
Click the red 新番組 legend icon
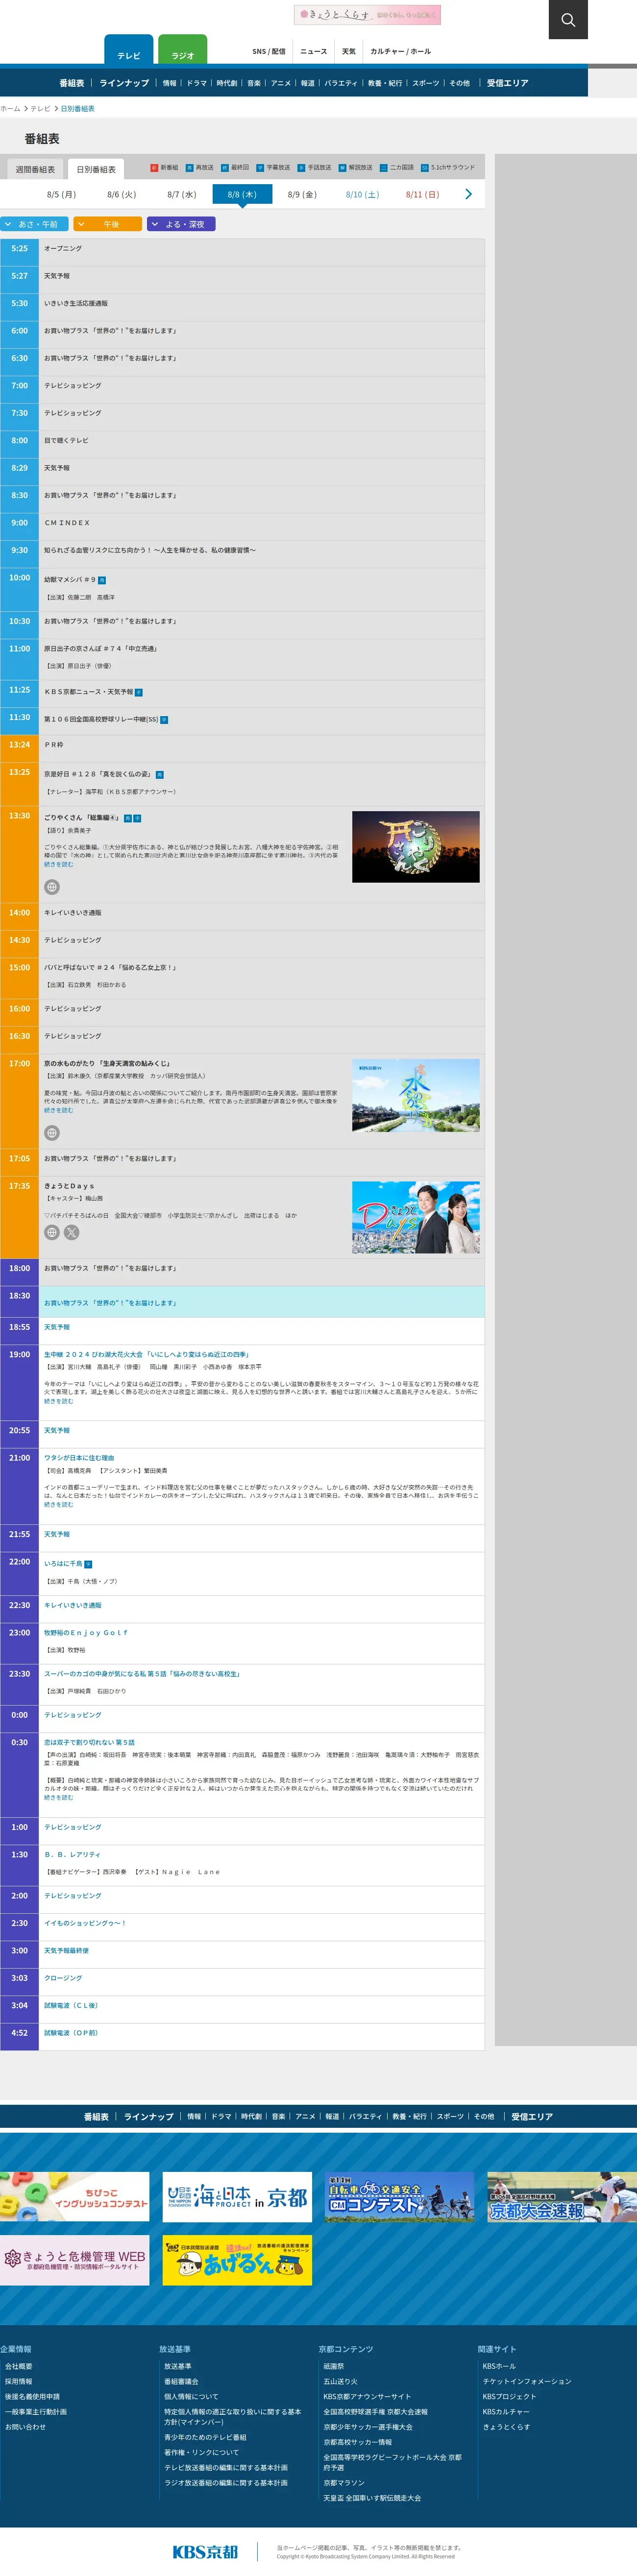tap(153, 168)
